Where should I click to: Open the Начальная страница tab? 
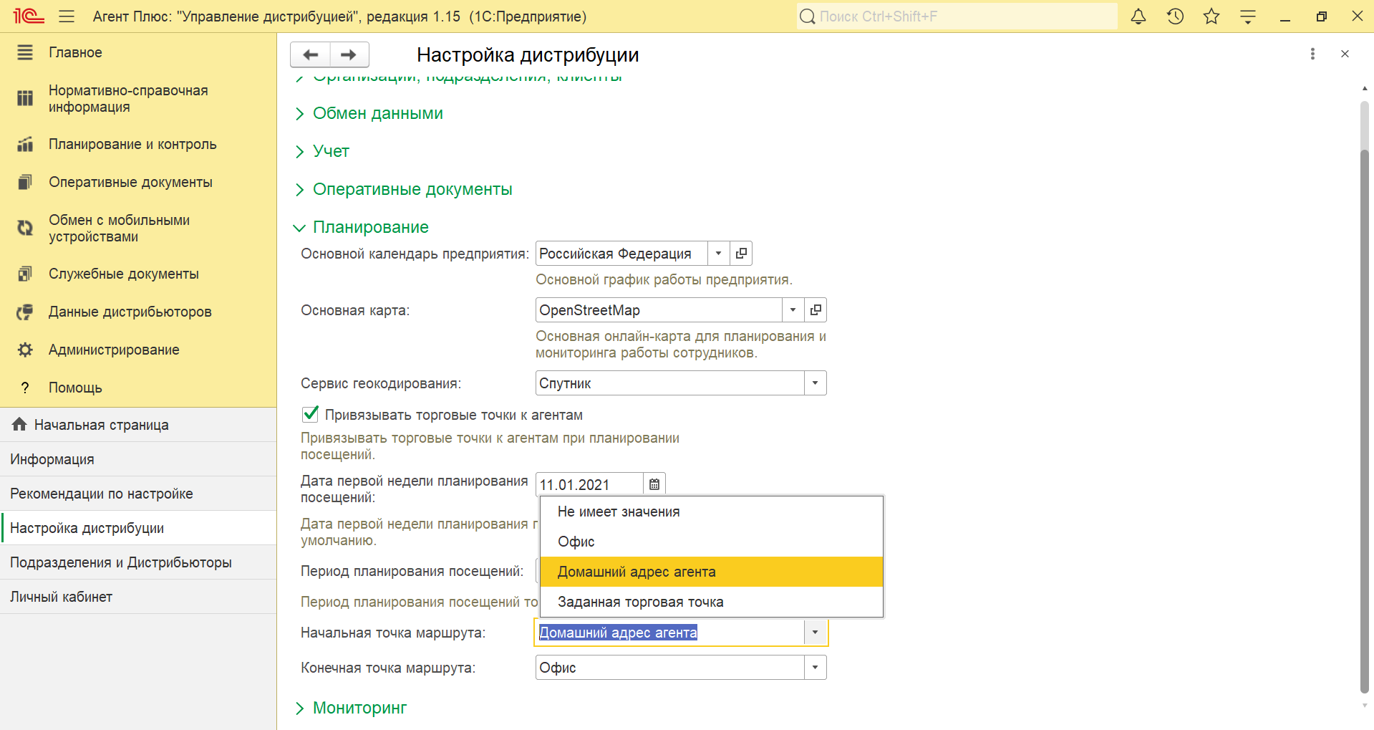tap(138, 425)
